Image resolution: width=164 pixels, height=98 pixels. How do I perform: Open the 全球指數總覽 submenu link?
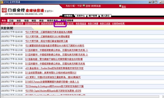click(x=7, y=24)
